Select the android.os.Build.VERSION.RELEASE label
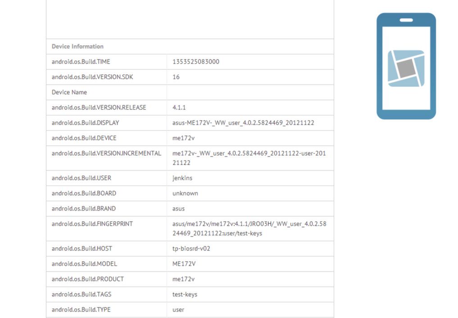The width and height of the screenshot is (458, 318). 99,107
